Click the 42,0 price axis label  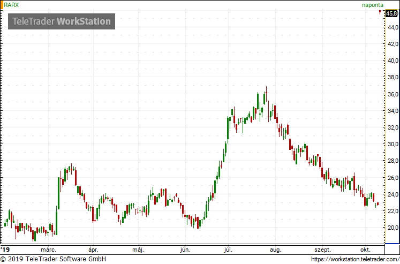(x=393, y=44)
